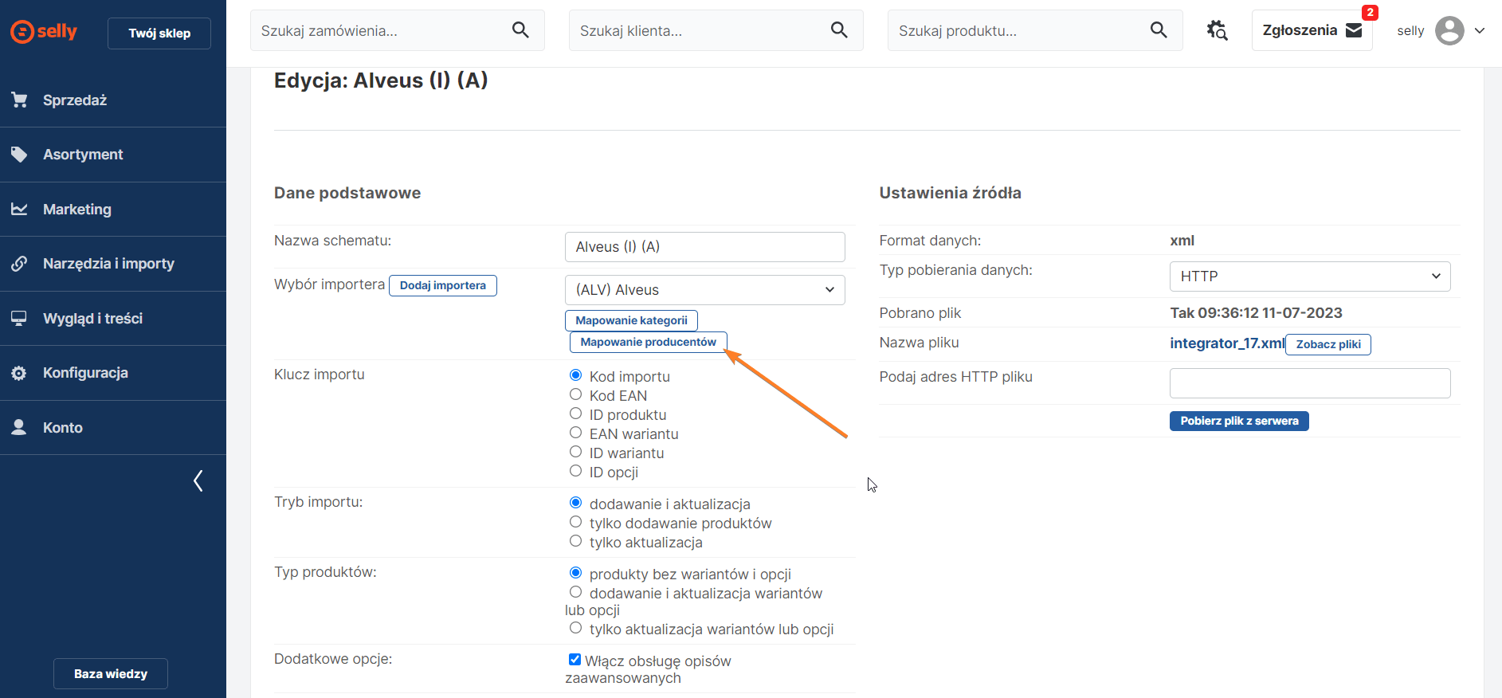Select the Kod EAN radio button
Viewport: 1502px width, 698px height.
click(x=575, y=394)
